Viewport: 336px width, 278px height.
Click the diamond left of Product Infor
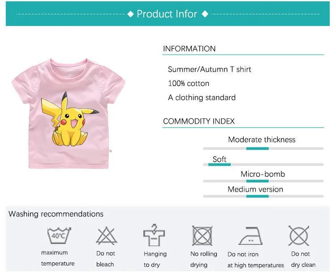(x=130, y=14)
